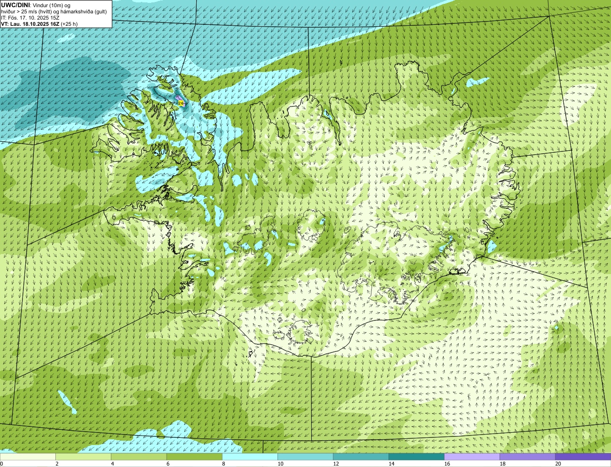
Task: Select the 14–16 m/s dark teal legend color
Action: click(x=417, y=456)
